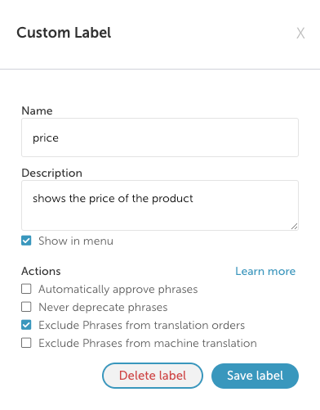
Task: Click the 'Never deprecate phrases' label text
Action: tap(103, 308)
